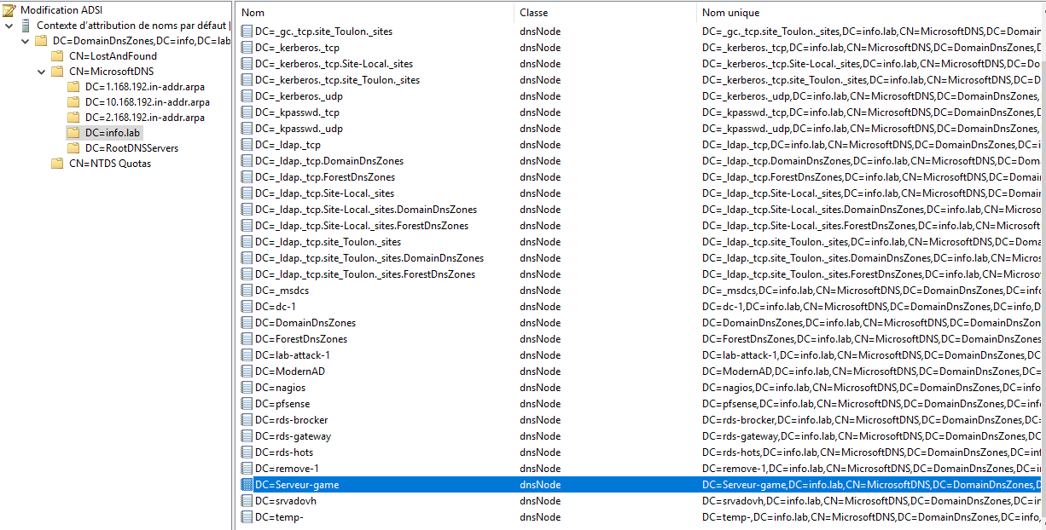The height and width of the screenshot is (530, 1046).
Task: Click the folder icon for DC=1.168.192.in-addr.arpa
Action: tap(73, 87)
